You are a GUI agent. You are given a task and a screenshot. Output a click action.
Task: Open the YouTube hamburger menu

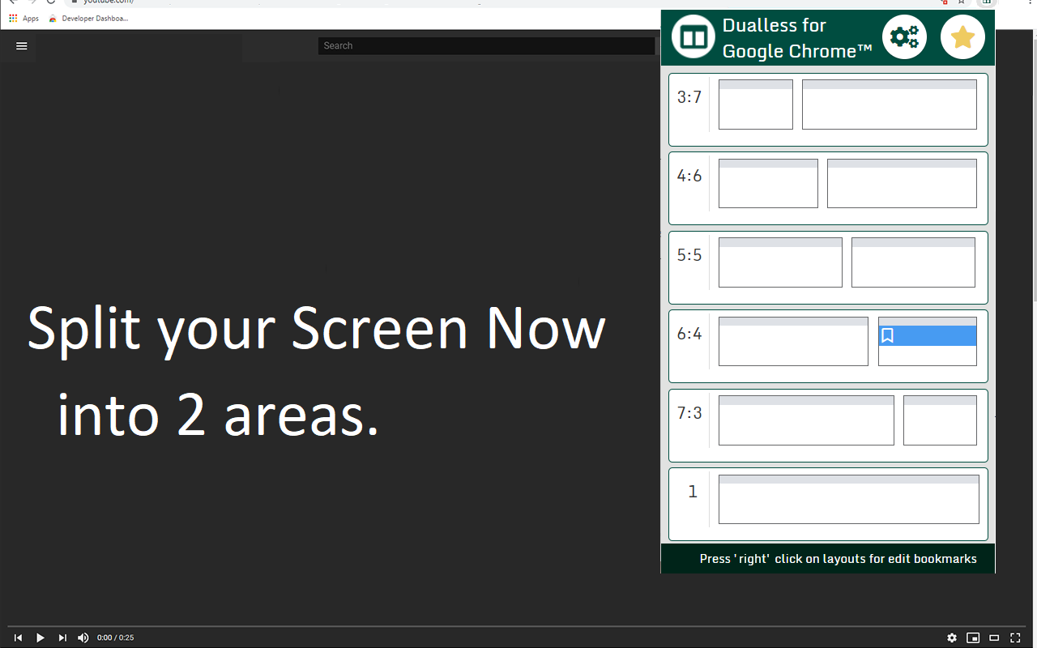21,46
